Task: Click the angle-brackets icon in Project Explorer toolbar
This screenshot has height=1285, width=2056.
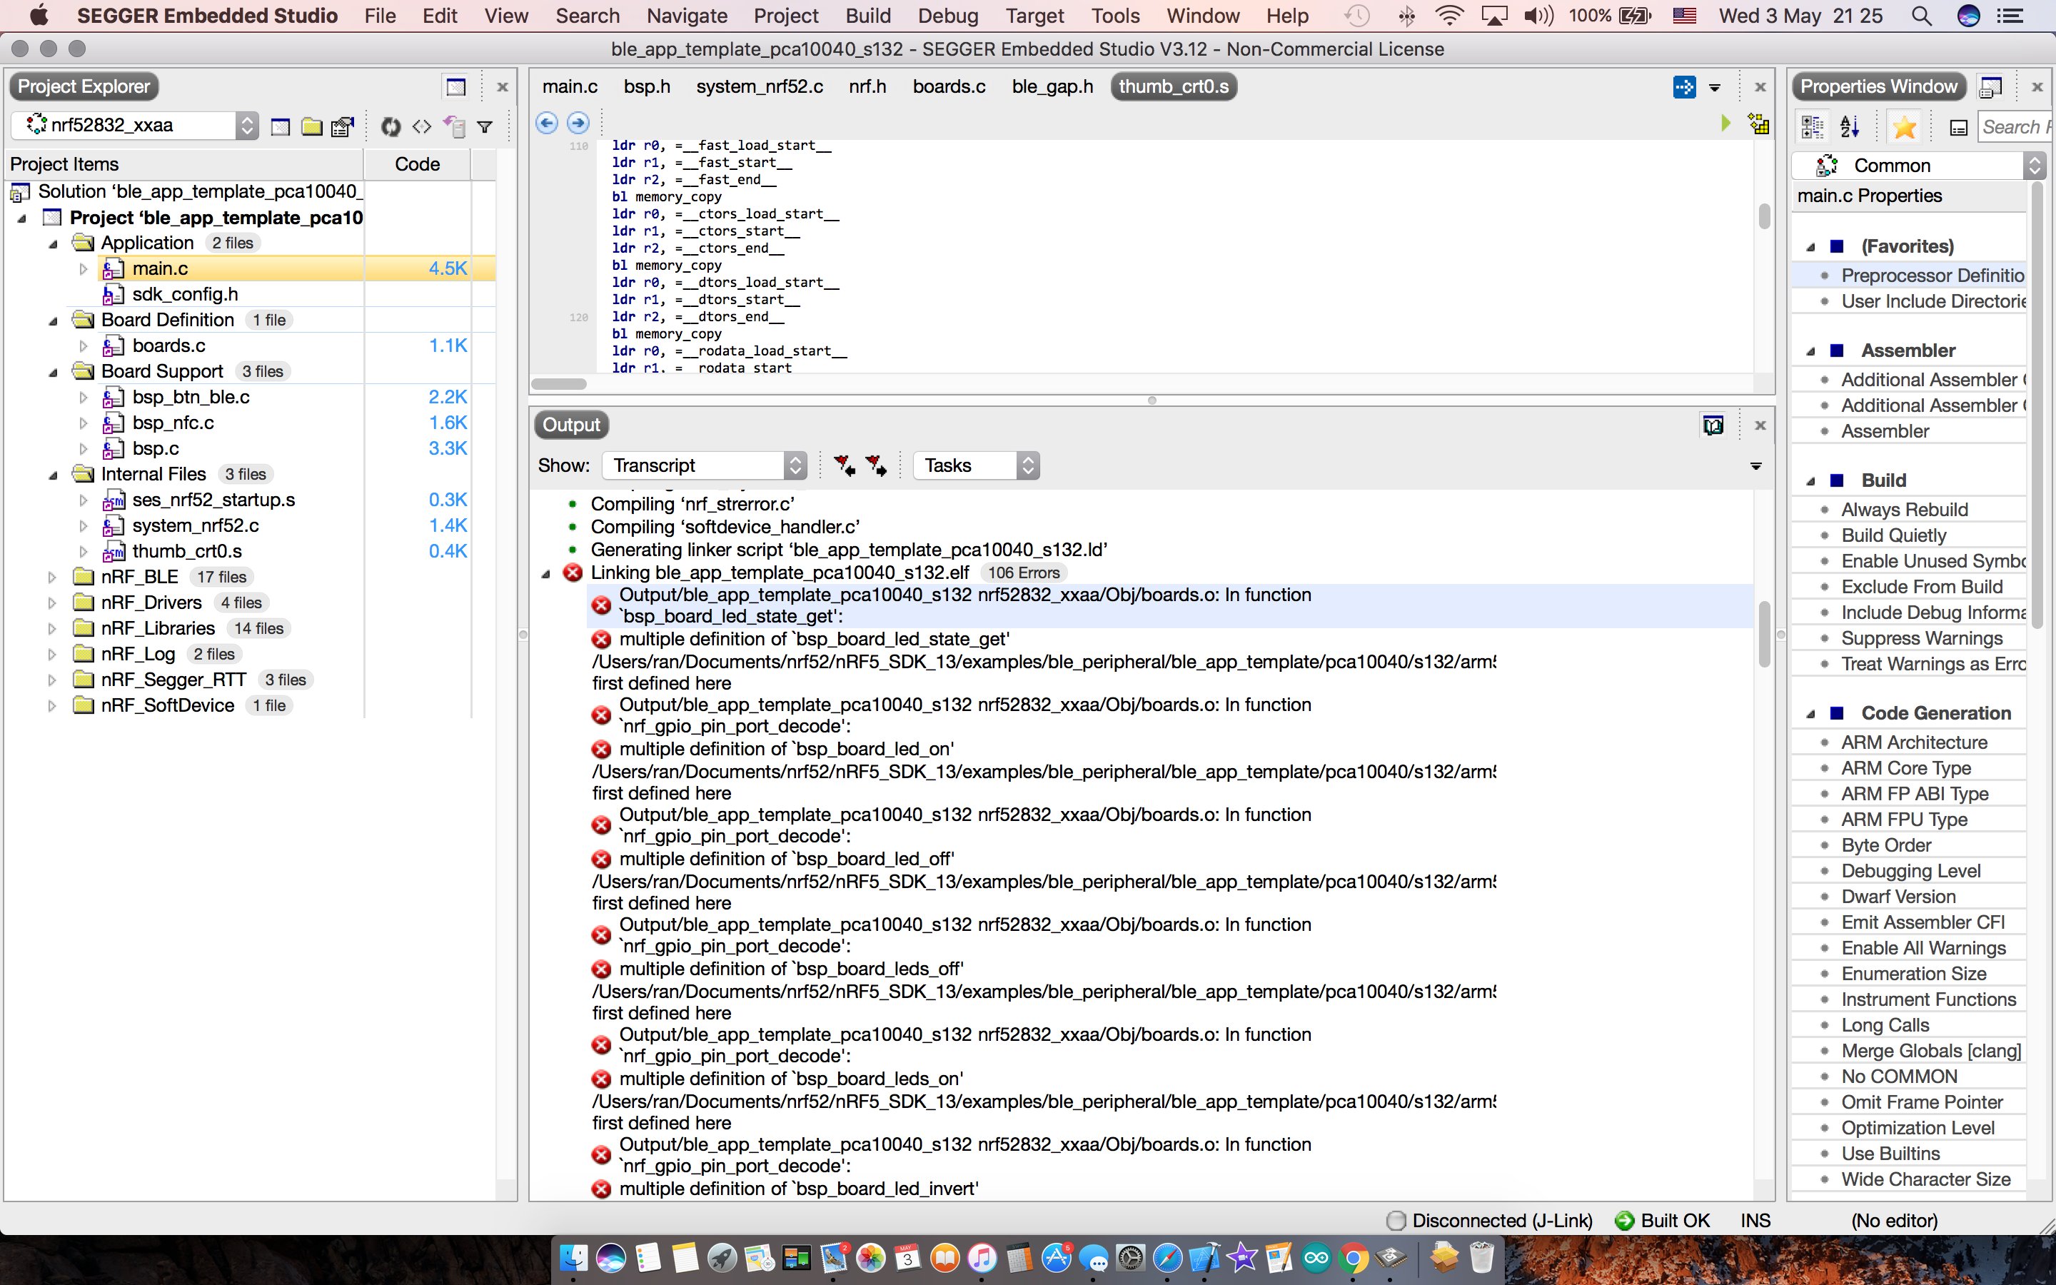Action: click(421, 126)
